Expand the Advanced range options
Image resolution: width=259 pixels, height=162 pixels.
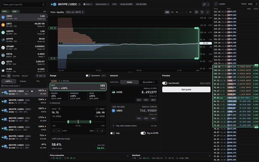pos(55,103)
